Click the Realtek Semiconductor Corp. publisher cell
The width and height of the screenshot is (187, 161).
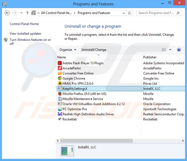[164, 114]
